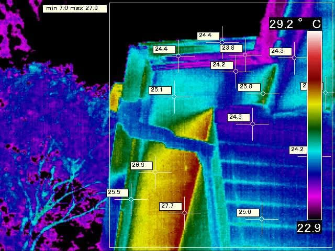Viewport: 335px width, 251px height.
Task: Click the crosshair spot marker for 25.0
Action: coord(262,219)
